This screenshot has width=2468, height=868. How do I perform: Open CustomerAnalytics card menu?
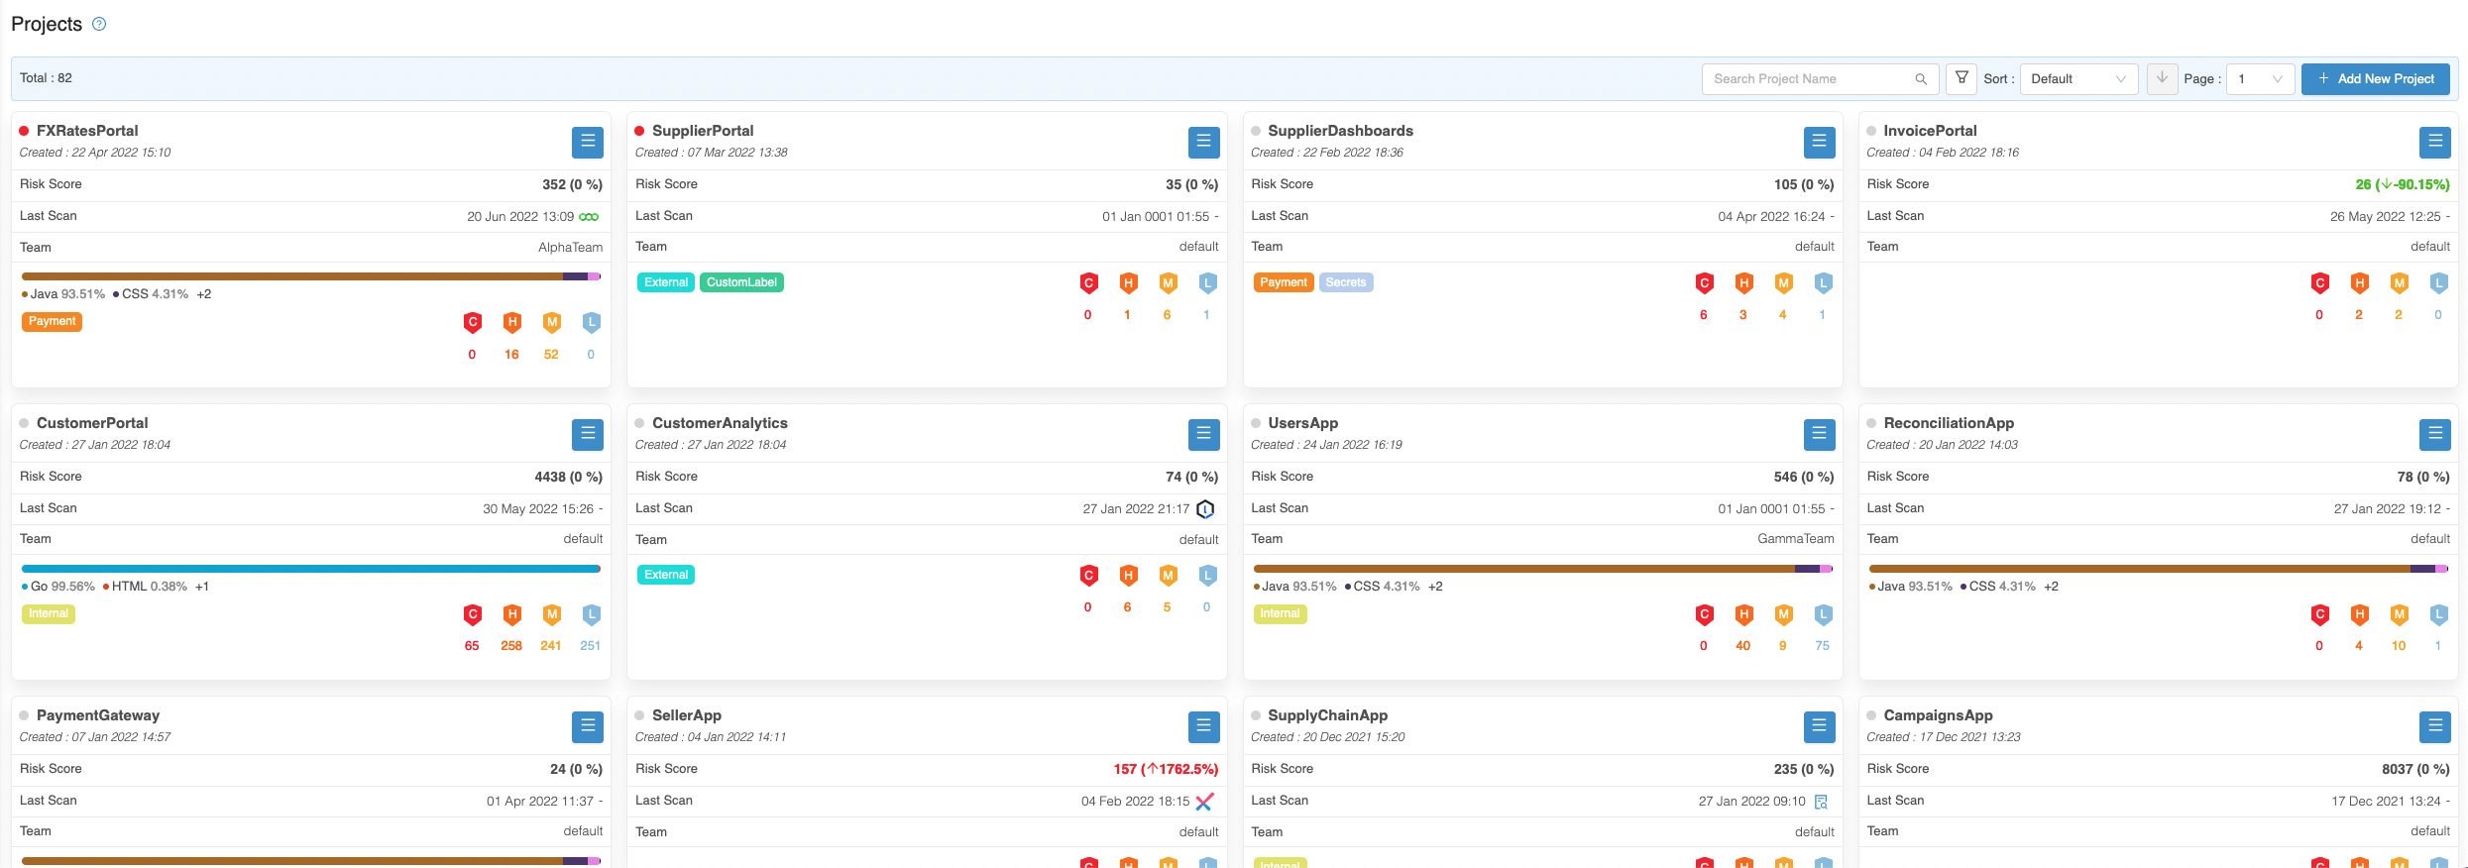pyautogui.click(x=1203, y=434)
